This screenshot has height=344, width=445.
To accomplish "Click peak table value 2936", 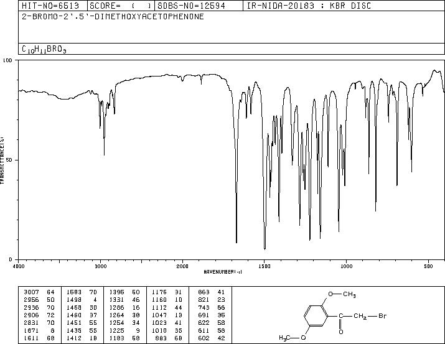I will [31, 307].
